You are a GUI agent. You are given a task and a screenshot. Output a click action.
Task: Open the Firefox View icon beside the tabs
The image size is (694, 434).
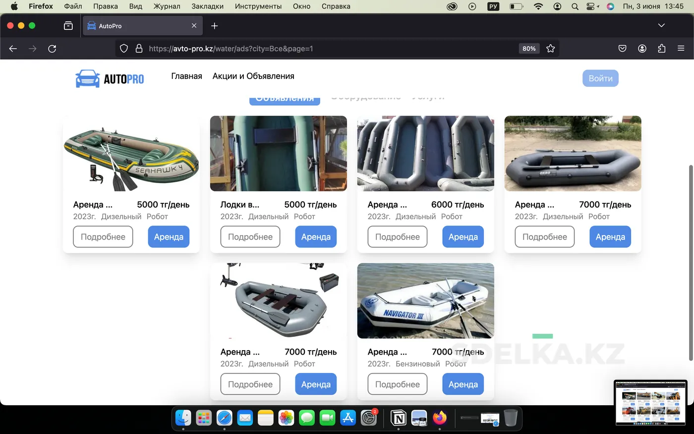click(68, 26)
